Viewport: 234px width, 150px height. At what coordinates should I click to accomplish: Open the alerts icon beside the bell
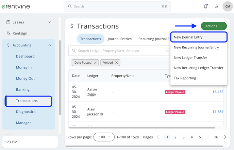216,6
